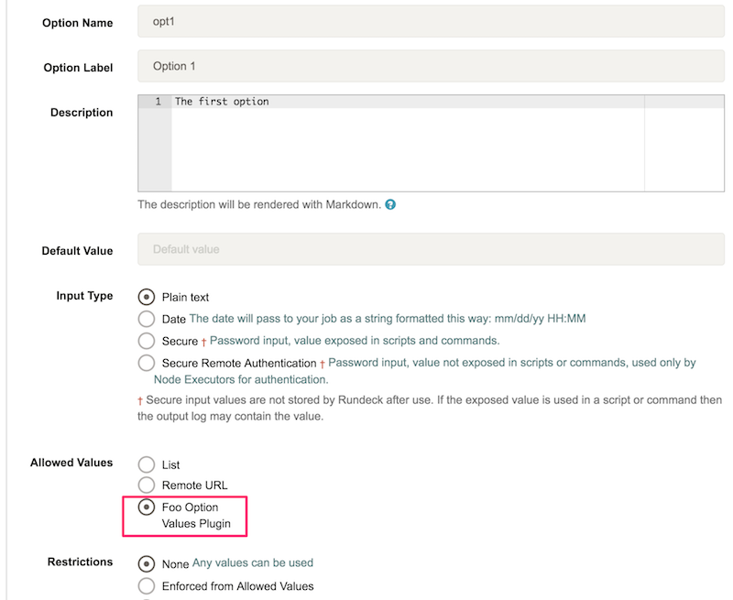This screenshot has height=600, width=733.
Task: Click the description editor text line
Action: (x=407, y=102)
